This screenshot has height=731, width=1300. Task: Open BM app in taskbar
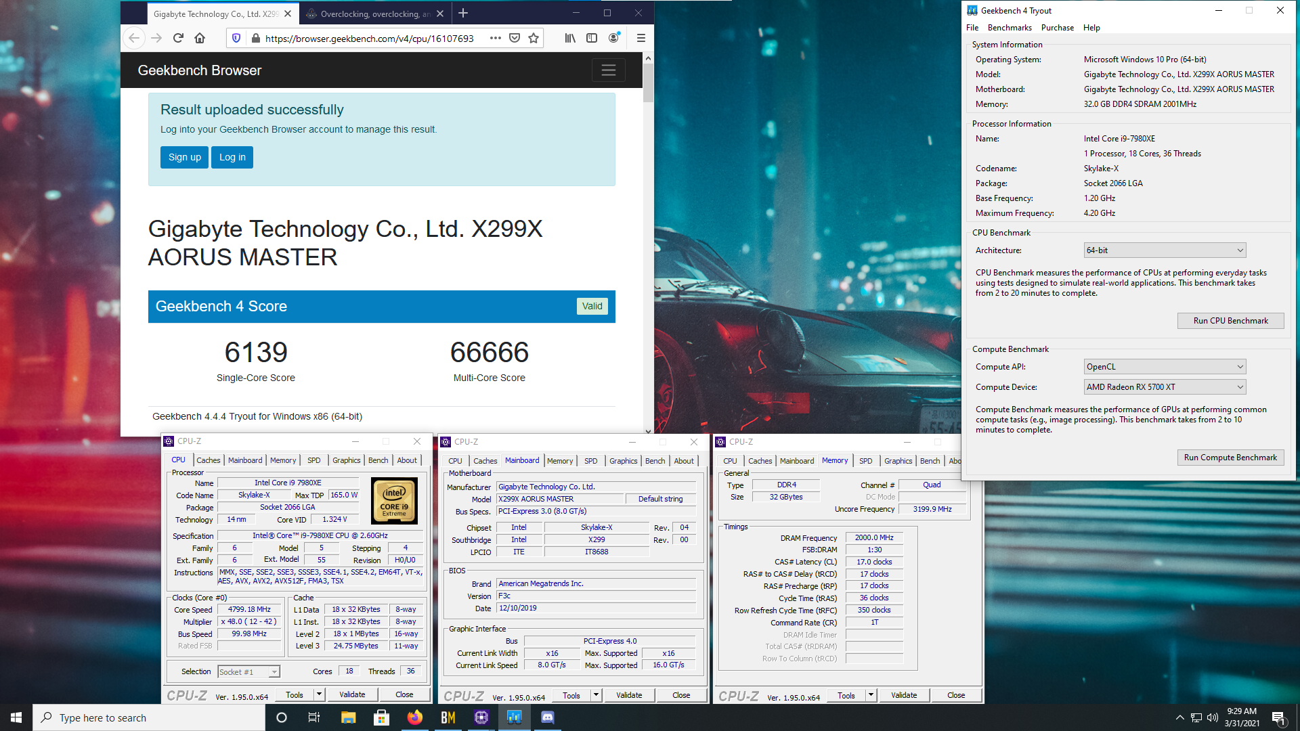point(448,717)
